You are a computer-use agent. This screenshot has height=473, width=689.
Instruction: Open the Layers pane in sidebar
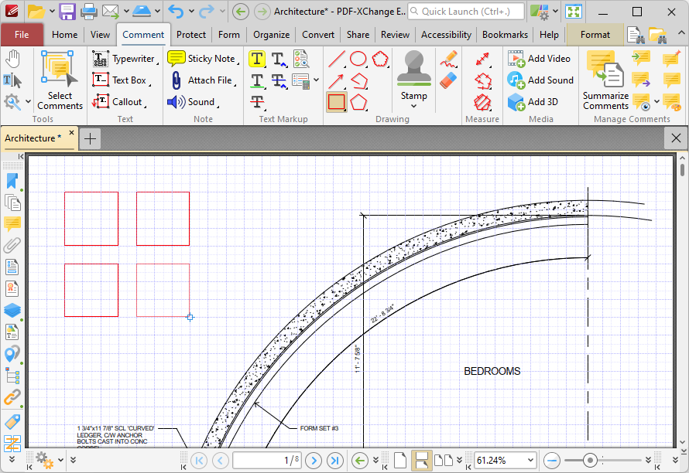tap(12, 311)
